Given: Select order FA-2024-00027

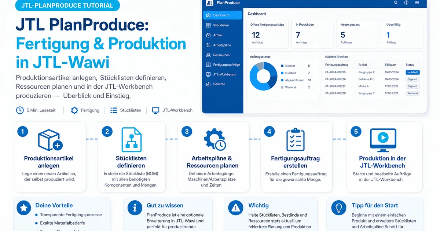Looking at the screenshot, I should click(x=335, y=86).
